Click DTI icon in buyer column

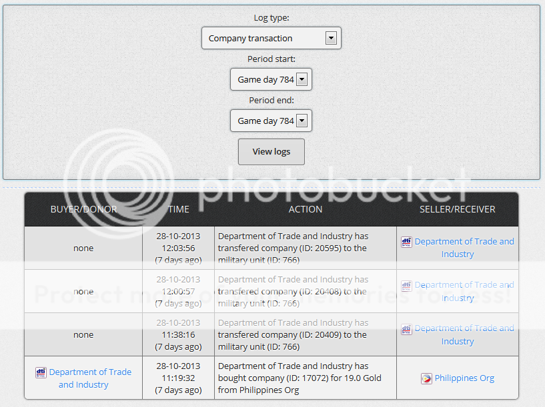[x=41, y=372]
